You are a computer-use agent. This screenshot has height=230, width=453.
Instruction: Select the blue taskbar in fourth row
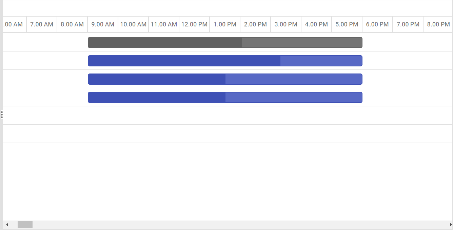pyautogui.click(x=225, y=97)
